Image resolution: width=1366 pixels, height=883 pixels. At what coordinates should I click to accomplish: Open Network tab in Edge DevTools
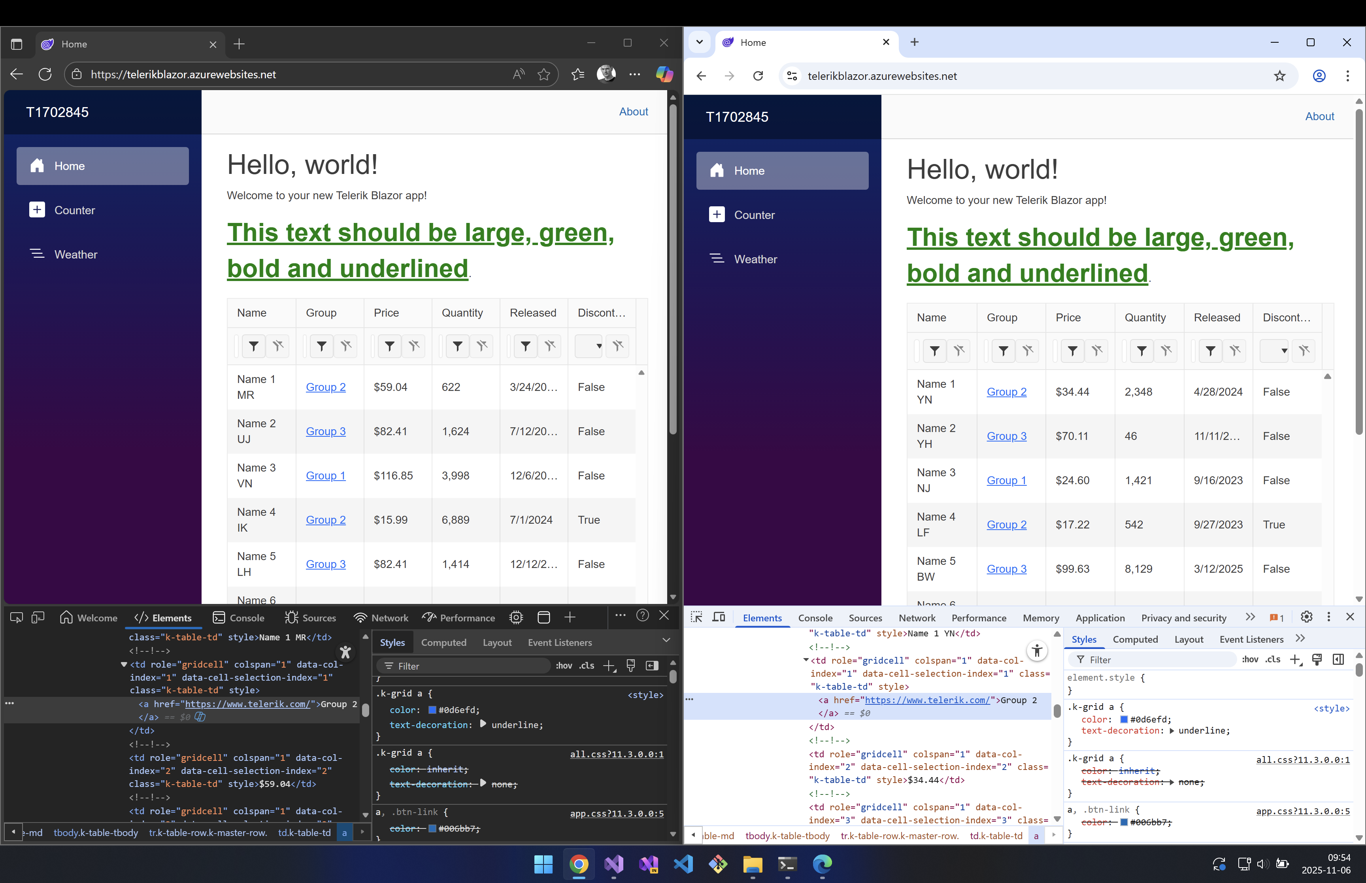point(389,618)
